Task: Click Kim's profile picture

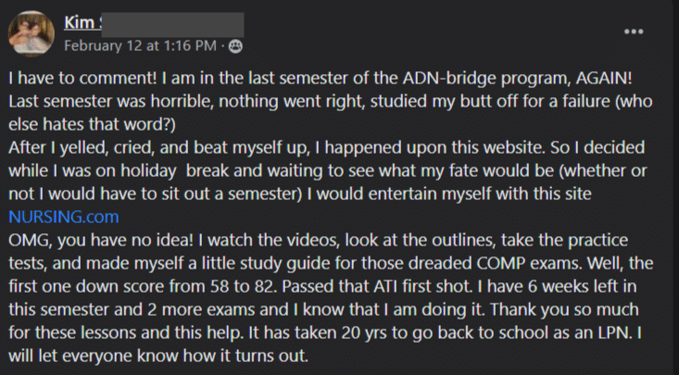Action: (30, 32)
